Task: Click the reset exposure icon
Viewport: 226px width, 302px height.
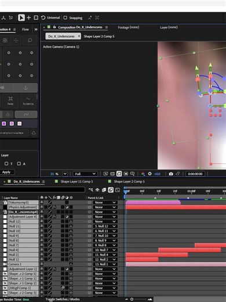Action: tap(150, 174)
